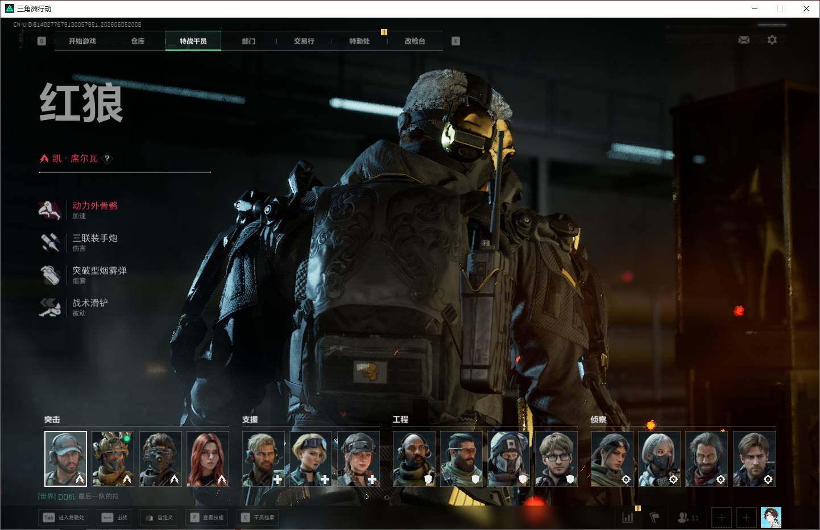This screenshot has width=820, height=530.
Task: Open the 交易行 tab
Action: pyautogui.click(x=304, y=41)
